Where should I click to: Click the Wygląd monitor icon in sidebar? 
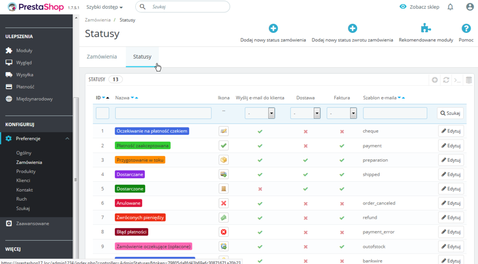point(9,62)
